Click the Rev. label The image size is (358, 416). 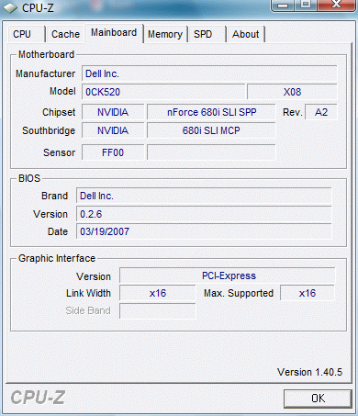click(x=292, y=112)
